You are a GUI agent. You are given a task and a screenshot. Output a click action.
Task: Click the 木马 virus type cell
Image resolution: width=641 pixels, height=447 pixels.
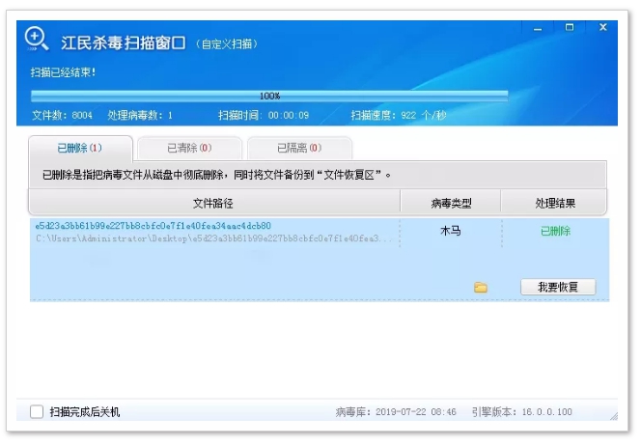point(451,231)
